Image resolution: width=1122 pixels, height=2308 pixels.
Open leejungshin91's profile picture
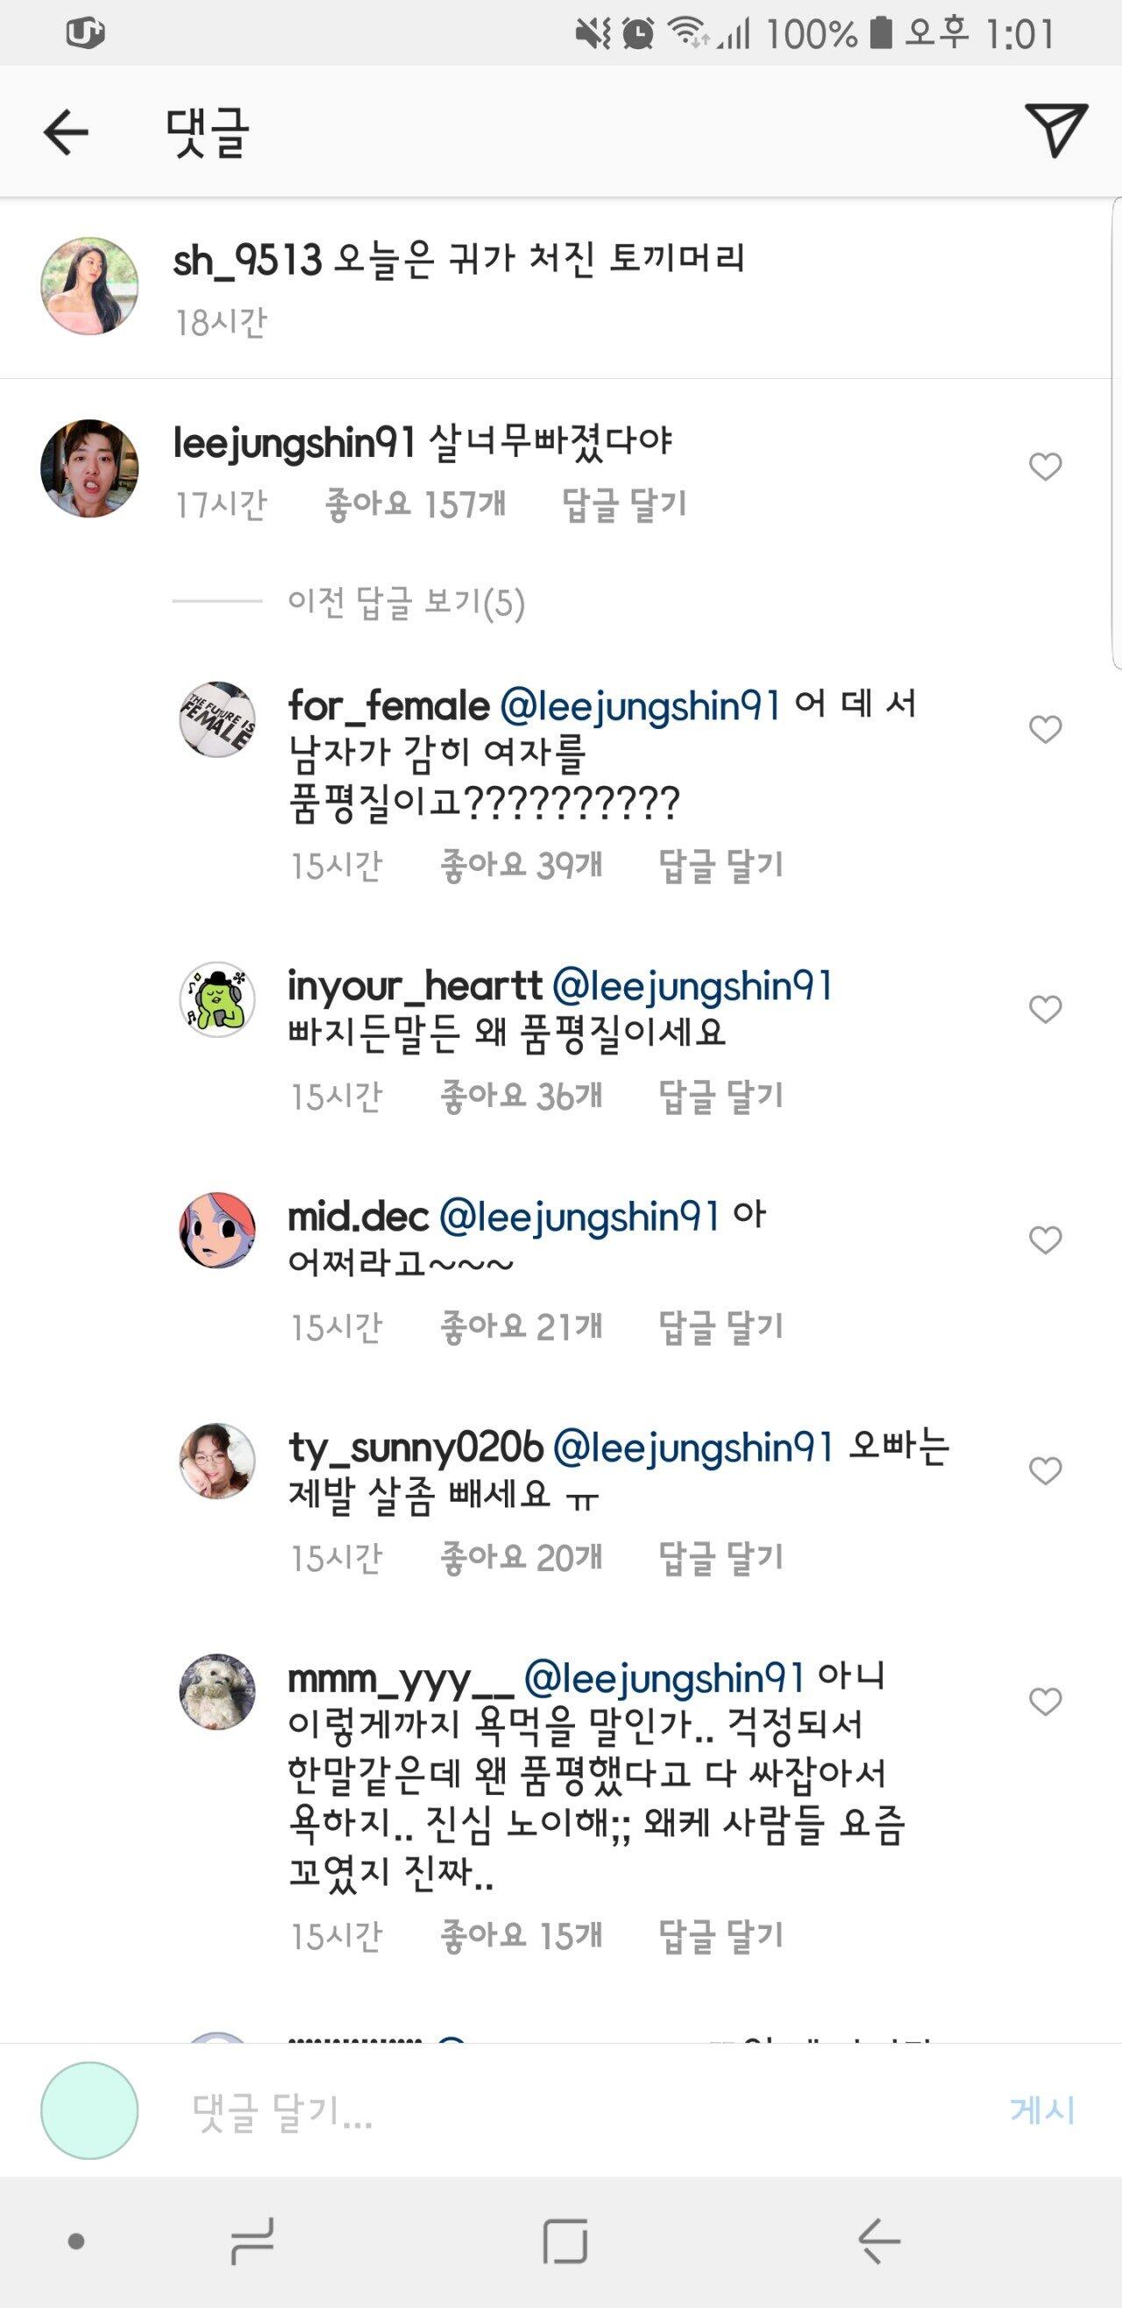(89, 468)
